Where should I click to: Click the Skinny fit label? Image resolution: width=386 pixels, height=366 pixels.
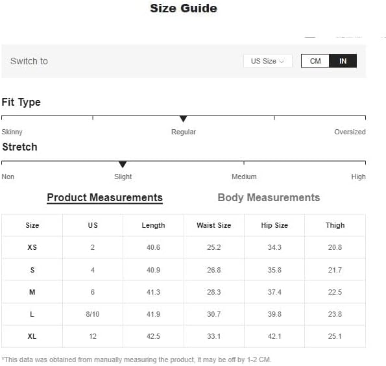12,132
